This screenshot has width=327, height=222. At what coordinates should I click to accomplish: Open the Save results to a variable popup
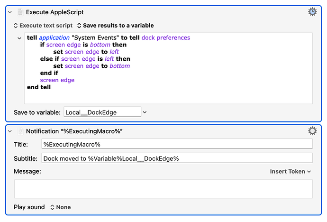click(x=115, y=26)
